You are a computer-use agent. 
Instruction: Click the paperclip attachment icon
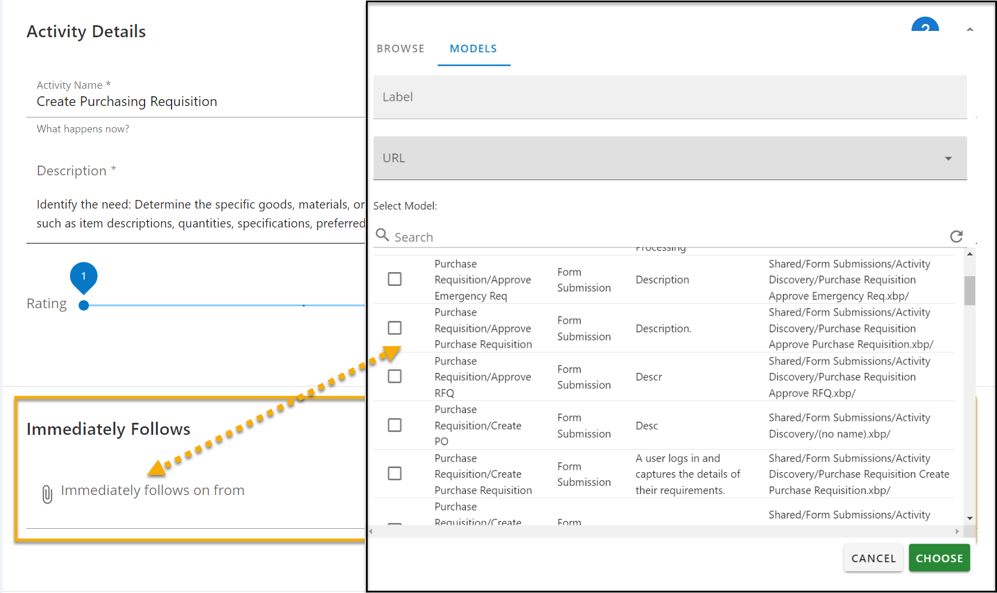(47, 493)
